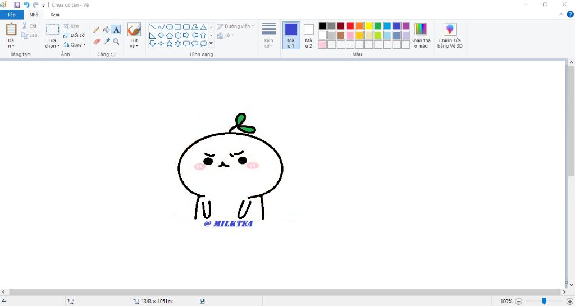
Task: Open Soạn thảo màu edit colors
Action: (x=421, y=35)
